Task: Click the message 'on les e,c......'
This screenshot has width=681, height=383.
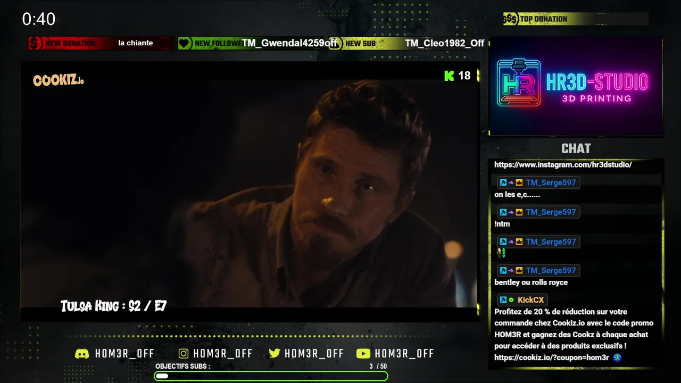Action: click(517, 195)
